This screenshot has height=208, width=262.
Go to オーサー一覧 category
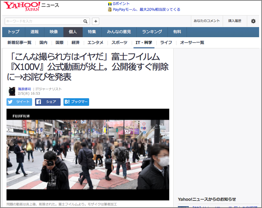click(x=192, y=43)
